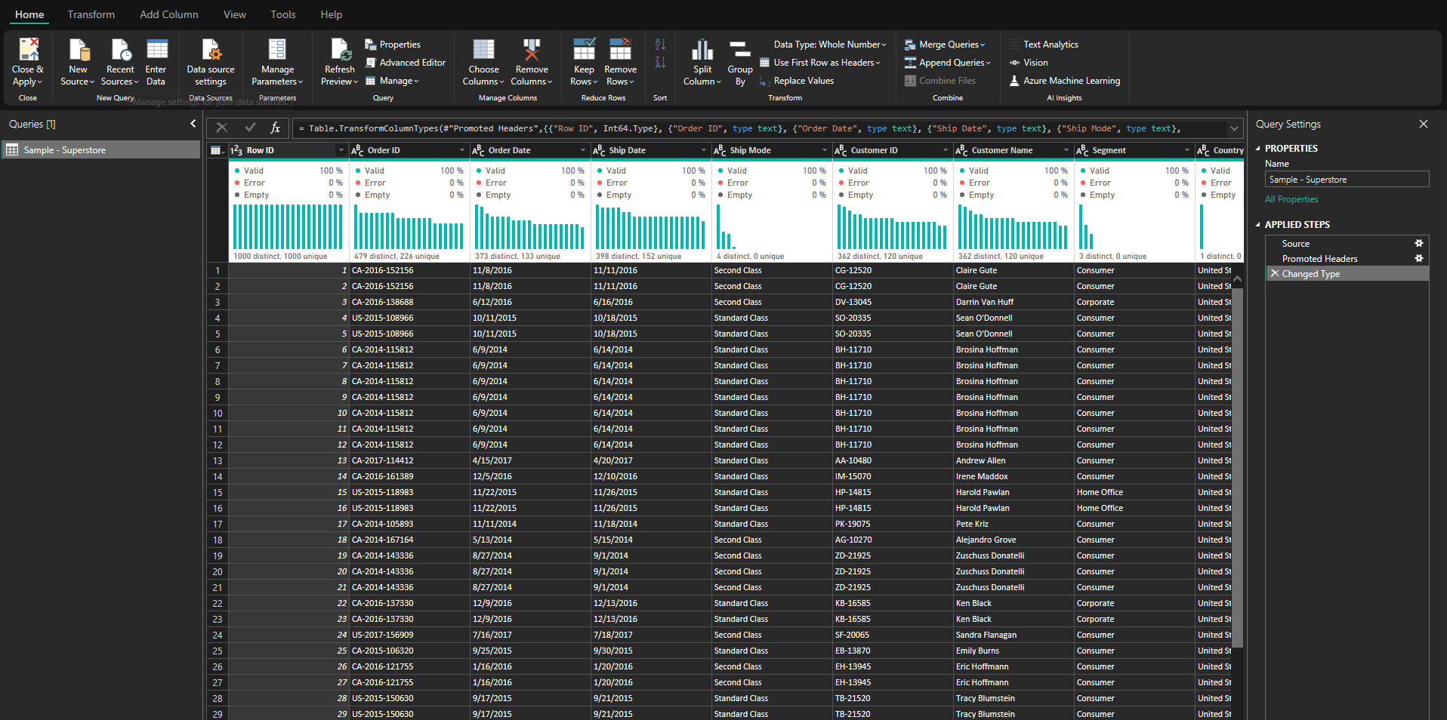Click the Close & Apply icon
Viewport: 1447px width, 720px height.
point(28,51)
